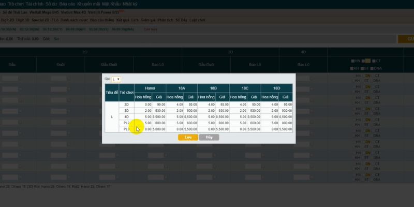Click the orange Lưu save button
Screen dimensions: 414x207
[x=188, y=138]
